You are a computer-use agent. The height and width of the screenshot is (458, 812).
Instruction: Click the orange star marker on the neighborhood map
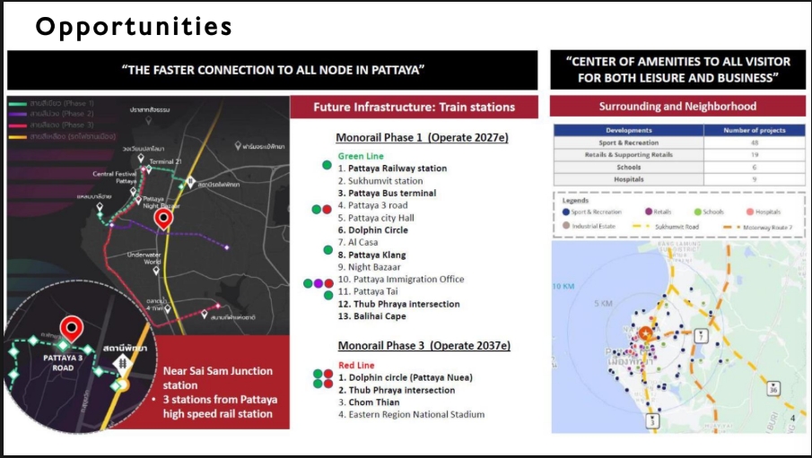click(x=644, y=334)
